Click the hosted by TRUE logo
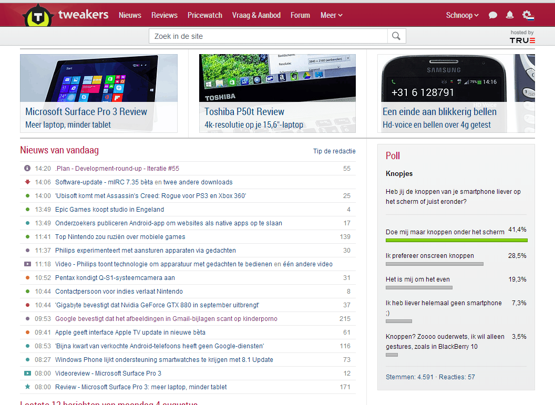Viewport: 555px width, 405px height. coord(522,37)
